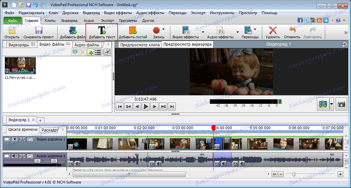Switch to Предпросмотр клипа tab
The height and width of the screenshot is (188, 351).
coord(140,45)
